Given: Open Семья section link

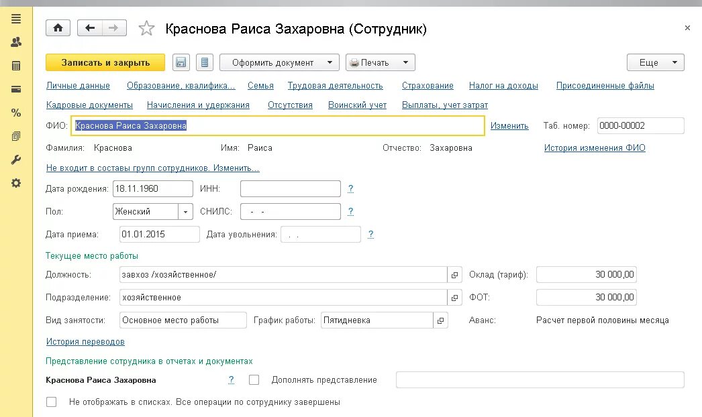Looking at the screenshot, I should pyautogui.click(x=260, y=85).
